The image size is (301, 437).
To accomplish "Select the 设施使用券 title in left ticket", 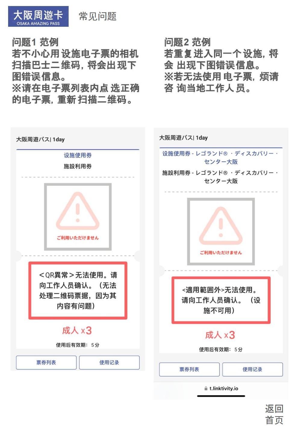I will point(78,155).
